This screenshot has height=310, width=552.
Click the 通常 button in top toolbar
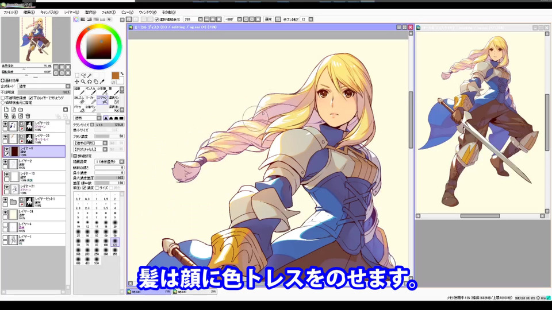[268, 20]
